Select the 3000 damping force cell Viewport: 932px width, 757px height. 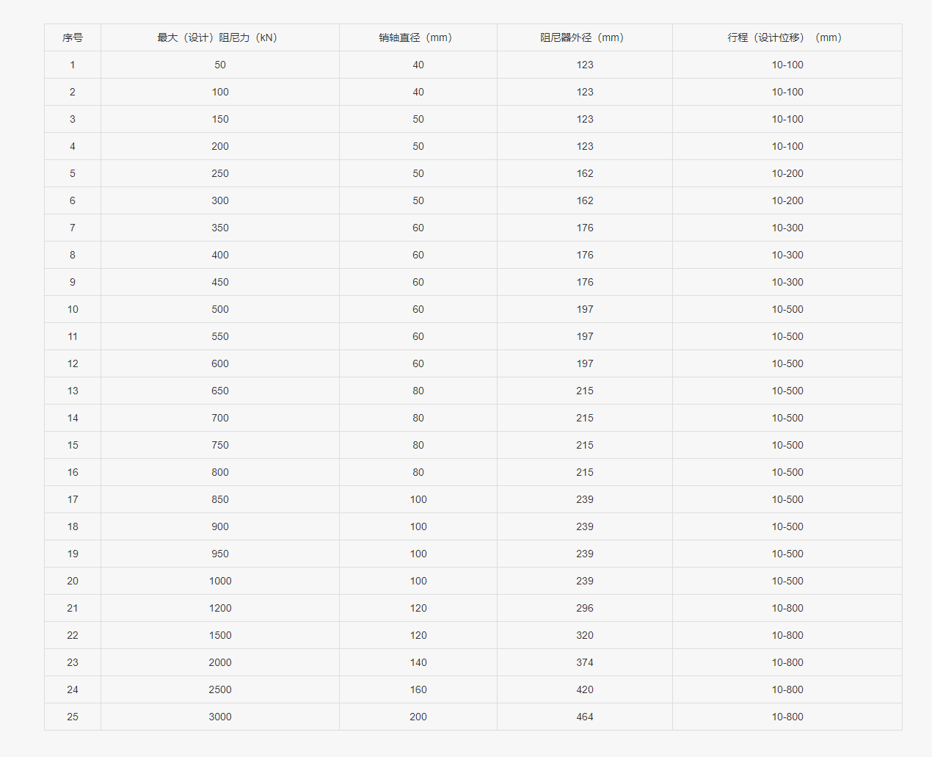220,717
